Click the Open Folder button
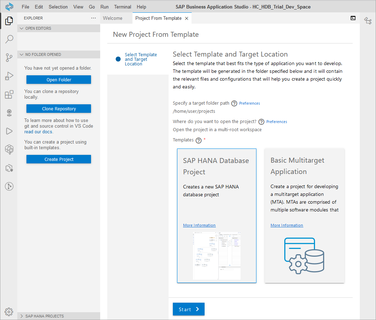 click(59, 80)
